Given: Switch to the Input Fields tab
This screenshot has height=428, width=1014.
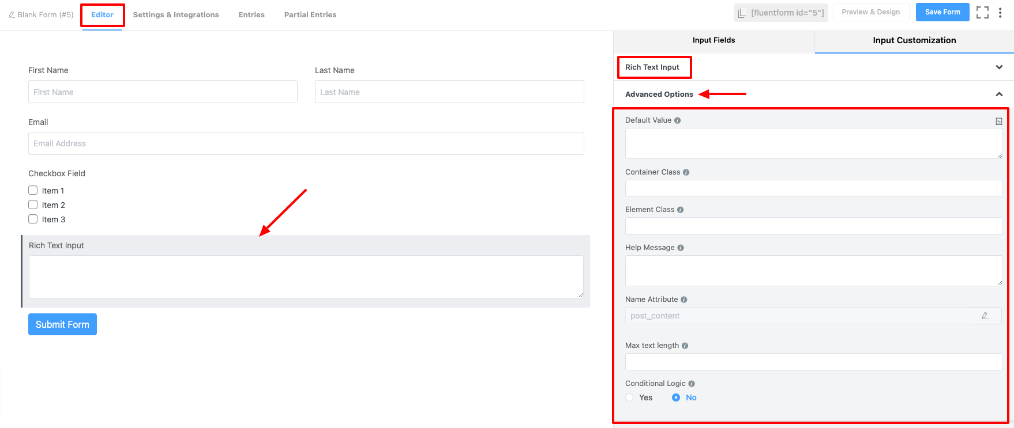Looking at the screenshot, I should tap(713, 40).
